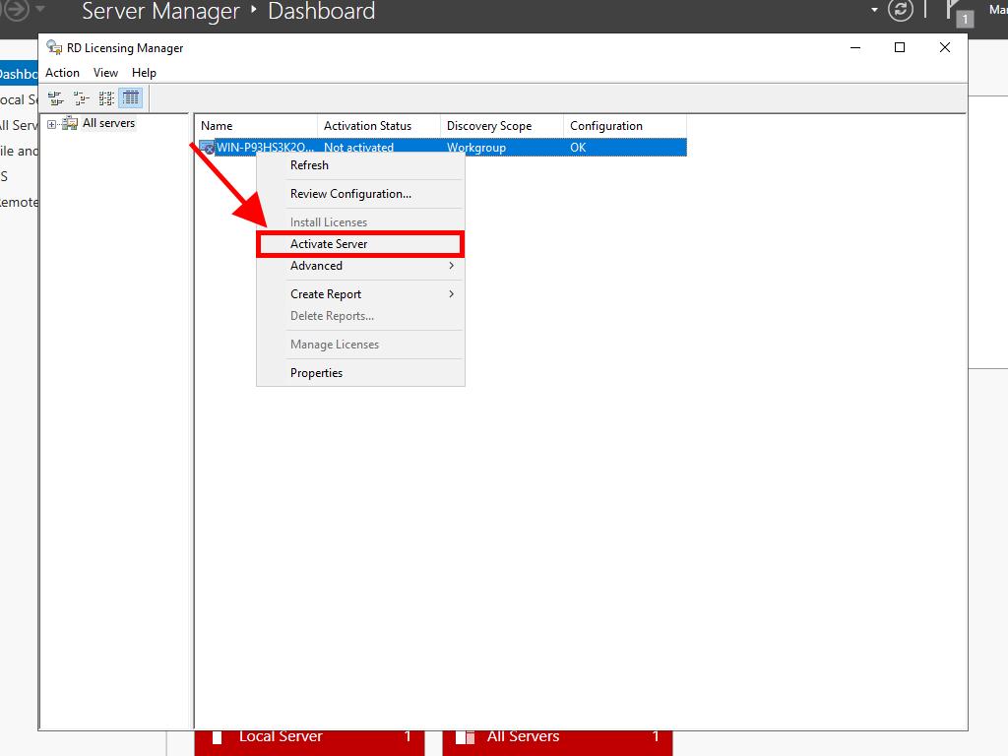This screenshot has width=1008, height=756.
Task: Click the RD Licensing Manager title icon
Action: 54,47
